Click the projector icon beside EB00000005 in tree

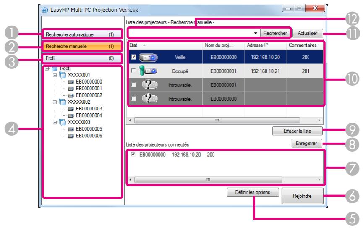tap(71, 129)
